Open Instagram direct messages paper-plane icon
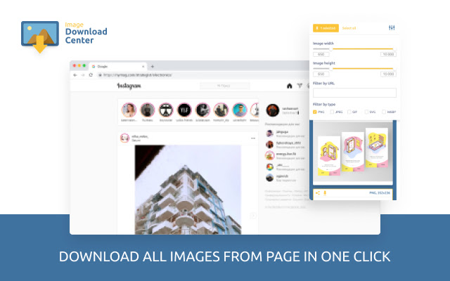This screenshot has width=450, height=281. 300,86
